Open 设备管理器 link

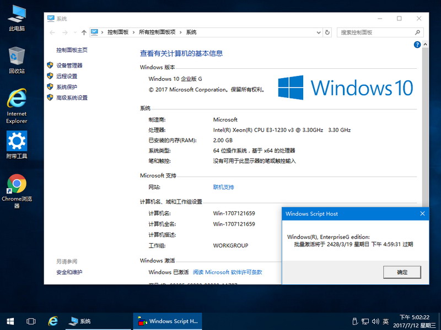(69, 65)
